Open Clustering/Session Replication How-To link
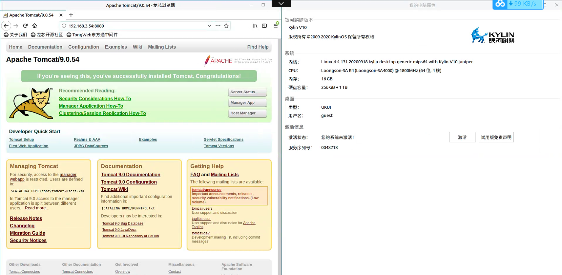This screenshot has height=275, width=562. [x=102, y=113]
